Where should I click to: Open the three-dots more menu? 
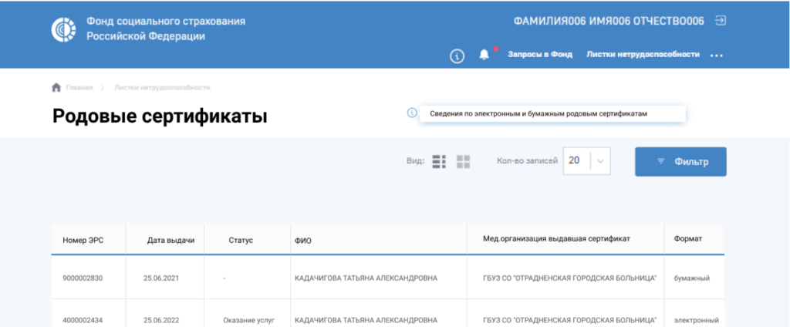pyautogui.click(x=717, y=56)
